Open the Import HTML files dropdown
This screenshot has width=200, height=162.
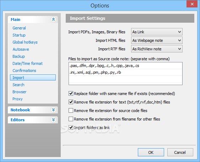157,40
